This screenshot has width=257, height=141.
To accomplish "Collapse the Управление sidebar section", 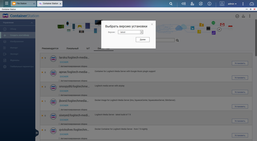I will [32, 23].
